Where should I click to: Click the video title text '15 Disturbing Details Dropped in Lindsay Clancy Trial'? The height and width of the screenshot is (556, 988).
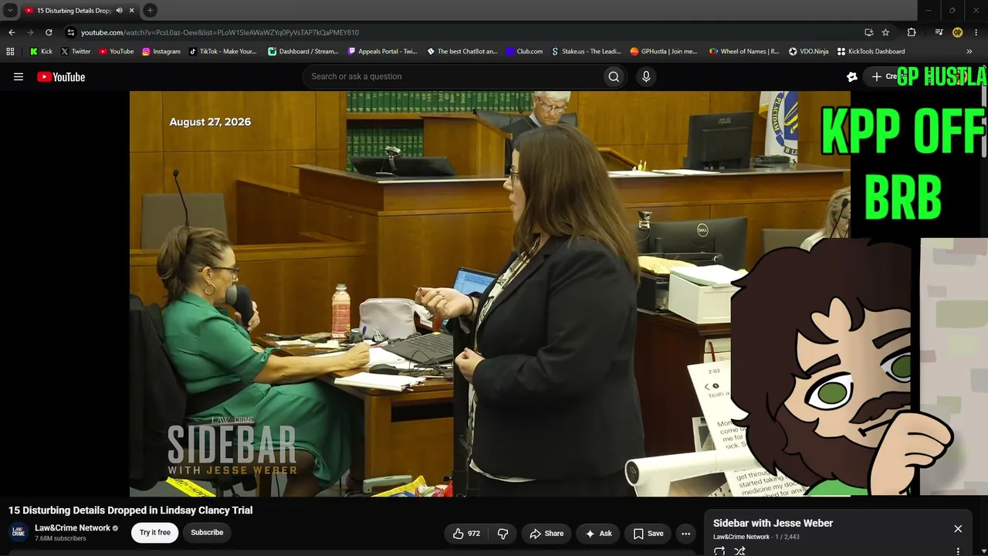tap(130, 510)
